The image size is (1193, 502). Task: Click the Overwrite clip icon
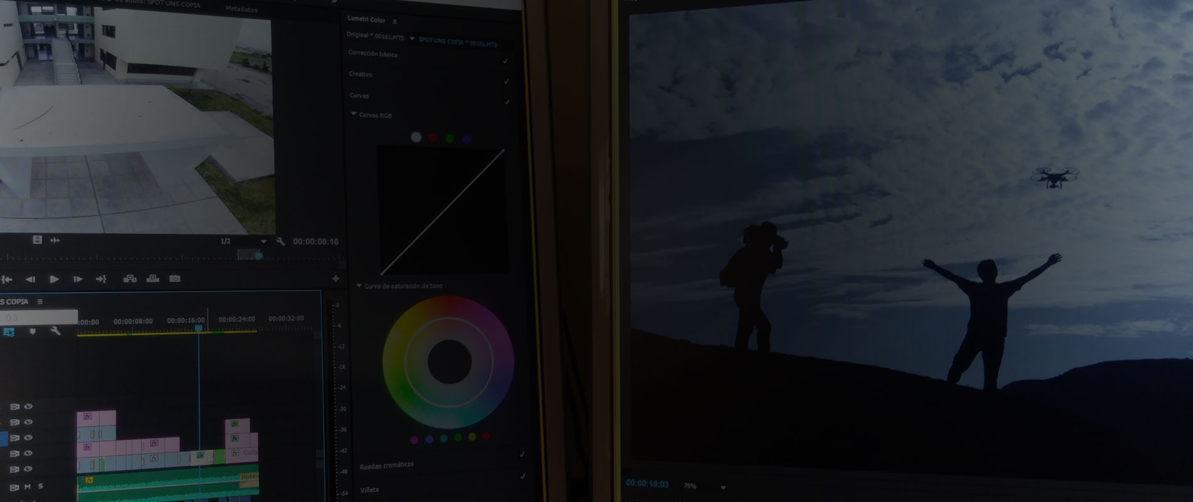[152, 279]
